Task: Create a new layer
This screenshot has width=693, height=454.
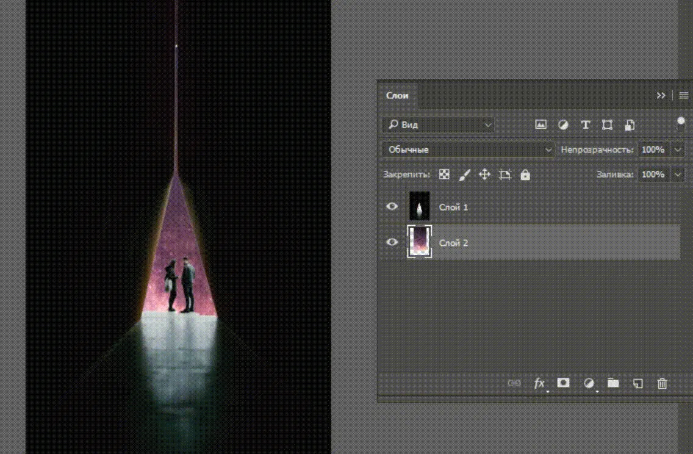Action: (x=637, y=383)
